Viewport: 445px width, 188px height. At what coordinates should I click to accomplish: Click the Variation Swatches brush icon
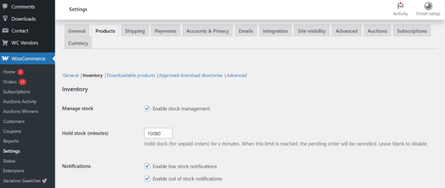click(44, 181)
